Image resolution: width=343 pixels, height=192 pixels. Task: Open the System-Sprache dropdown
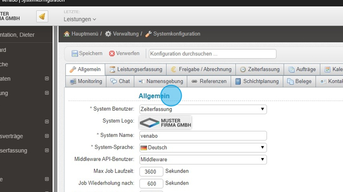coord(203,147)
